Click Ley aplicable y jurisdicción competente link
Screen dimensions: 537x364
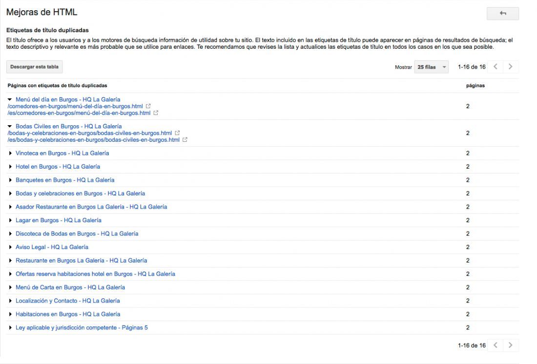point(82,328)
